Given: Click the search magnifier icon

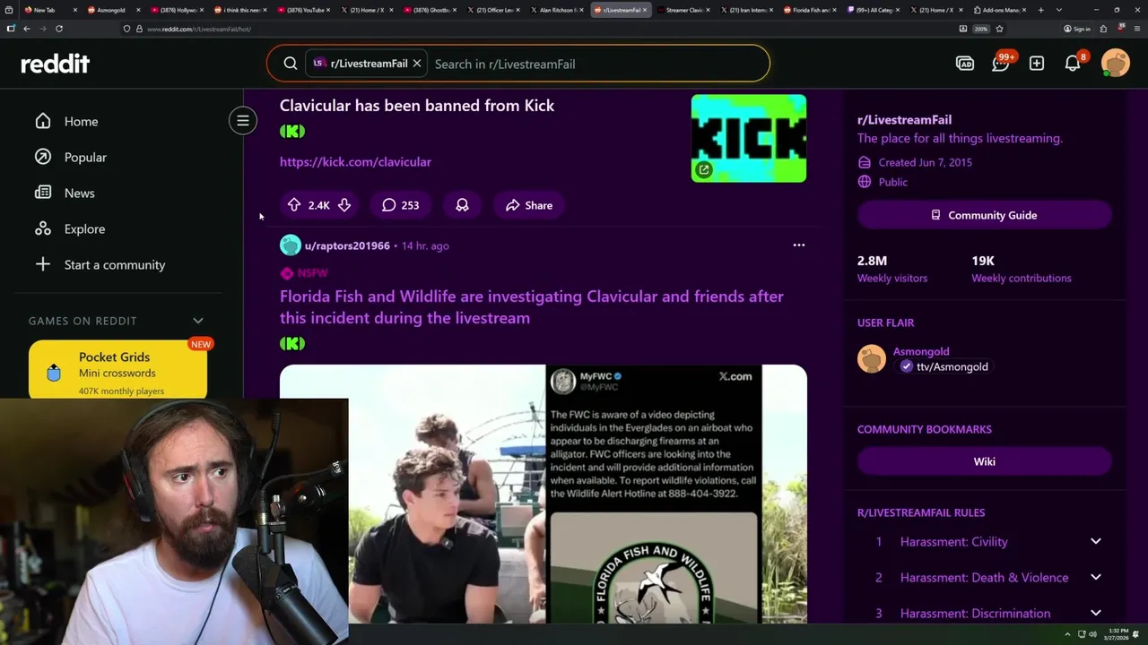Looking at the screenshot, I should 291,64.
